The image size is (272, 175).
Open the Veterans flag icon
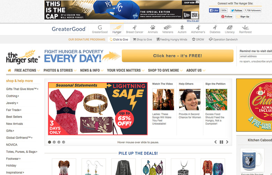pyautogui.click(x=168, y=27)
